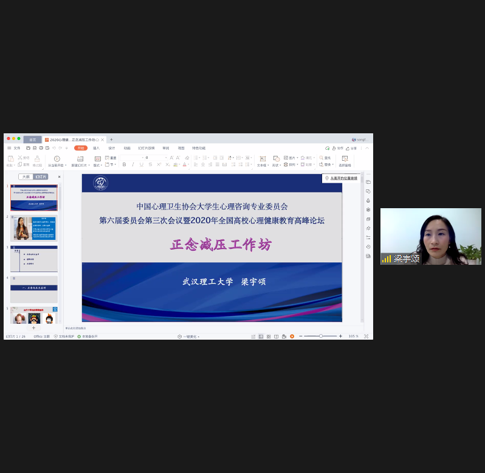Switch the side panel to 大纲 view
Image resolution: width=485 pixels, height=473 pixels.
click(26, 177)
